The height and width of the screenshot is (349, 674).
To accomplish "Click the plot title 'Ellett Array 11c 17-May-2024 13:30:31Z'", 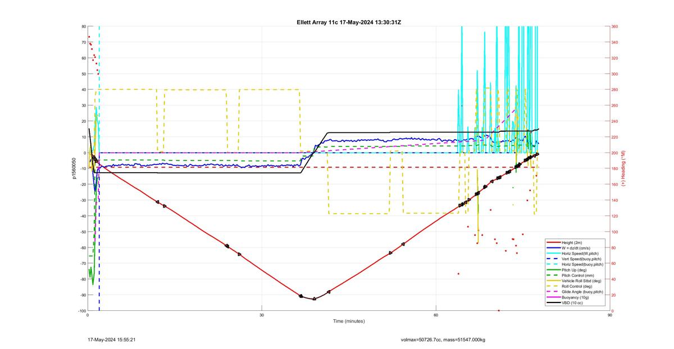I will click(349, 22).
